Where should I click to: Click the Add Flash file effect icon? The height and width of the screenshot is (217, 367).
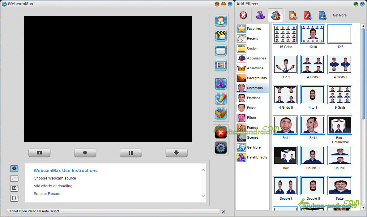308,15
